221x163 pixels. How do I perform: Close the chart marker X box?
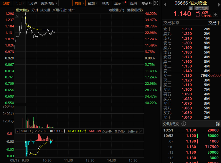17,16
